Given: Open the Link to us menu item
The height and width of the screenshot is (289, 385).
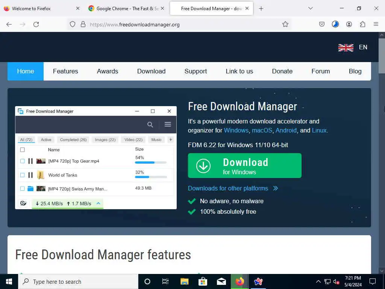Looking at the screenshot, I should [239, 71].
